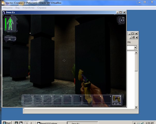This screenshot has width=156, height=124.
Task: Click the VirtualBox title bar icon
Action: tap(3, 3)
